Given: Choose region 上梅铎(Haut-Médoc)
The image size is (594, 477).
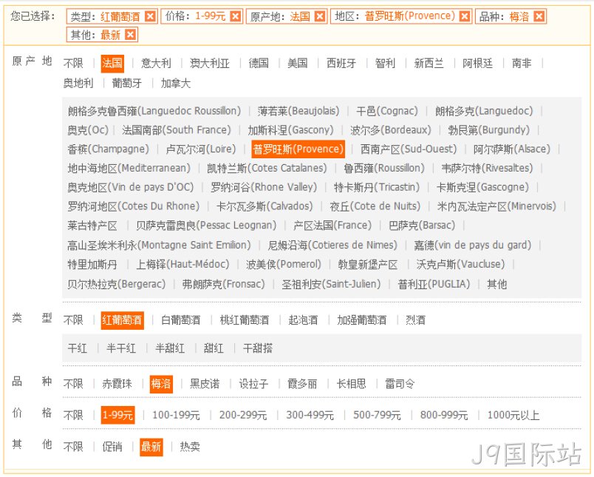Looking at the screenshot, I should [x=182, y=264].
